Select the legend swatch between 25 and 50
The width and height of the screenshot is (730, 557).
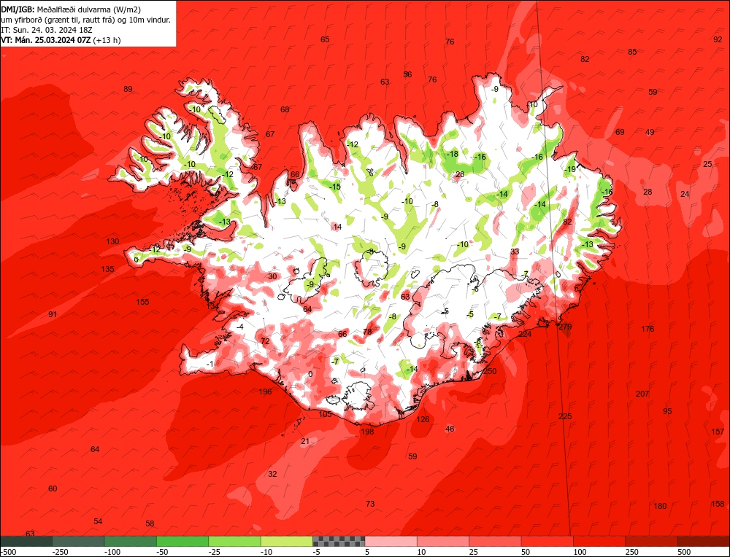(496, 541)
